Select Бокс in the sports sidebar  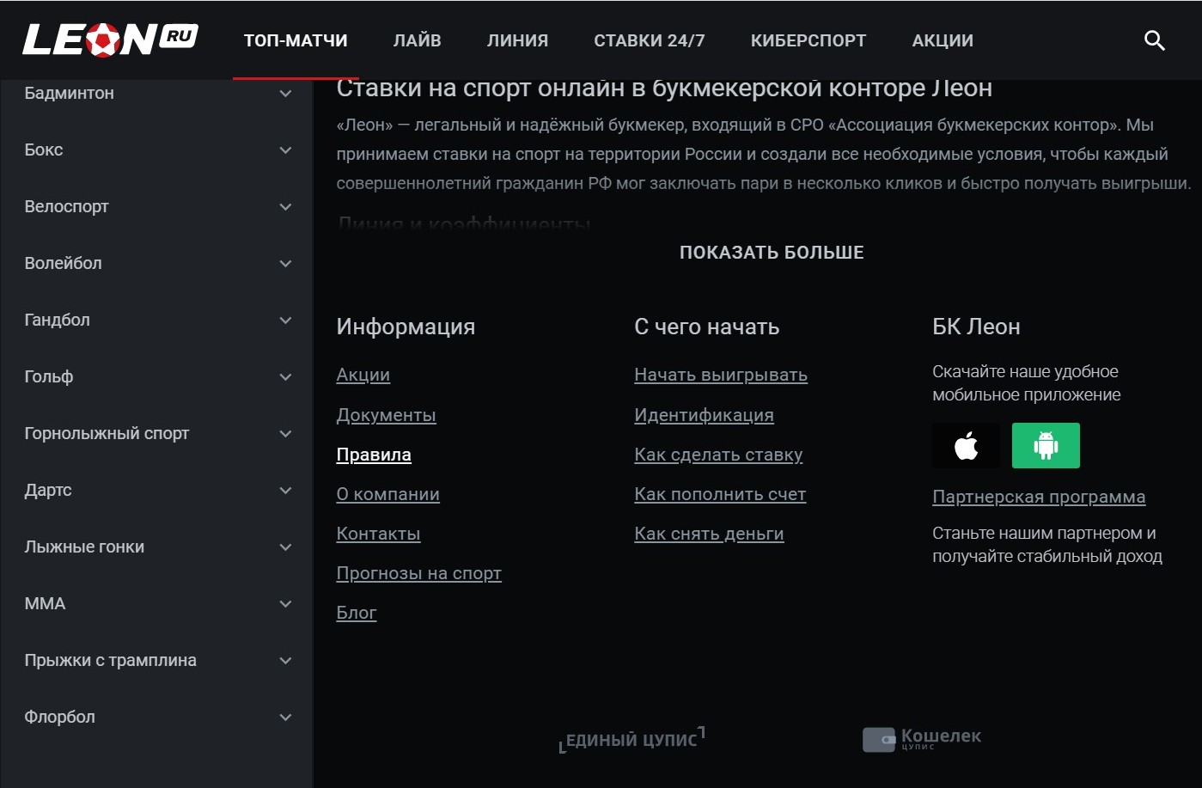pyautogui.click(x=44, y=150)
